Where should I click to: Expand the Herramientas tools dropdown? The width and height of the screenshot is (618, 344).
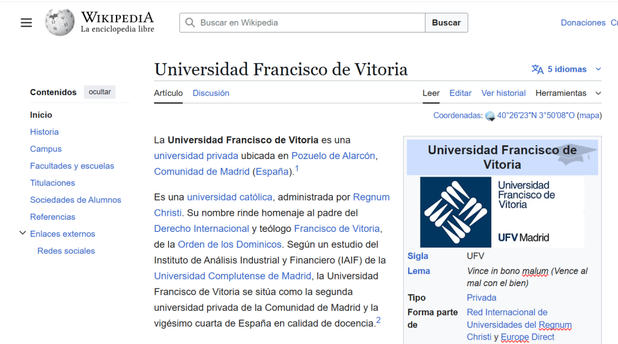coord(568,93)
